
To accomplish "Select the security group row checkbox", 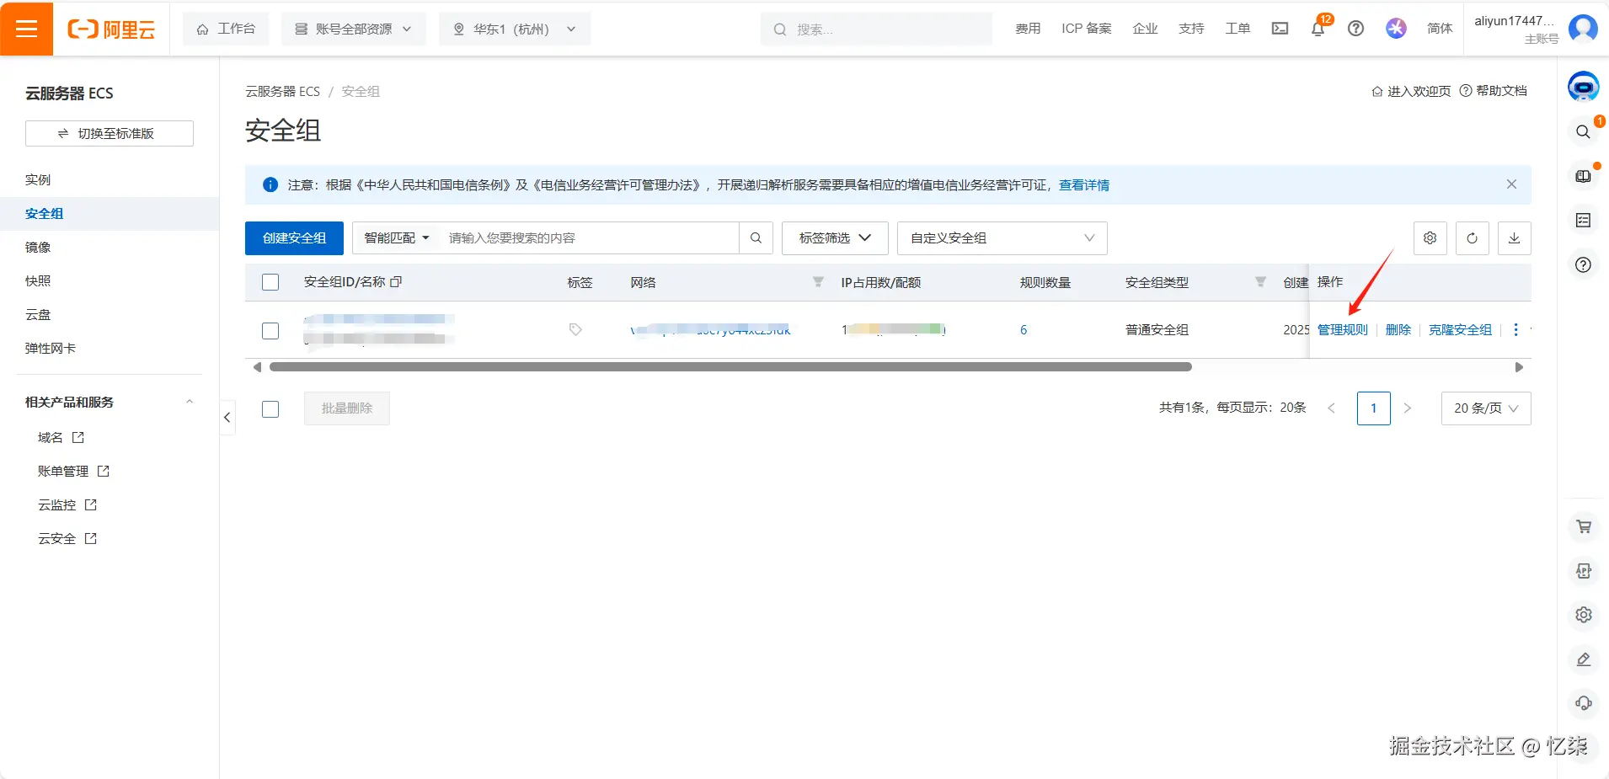I will coord(270,330).
